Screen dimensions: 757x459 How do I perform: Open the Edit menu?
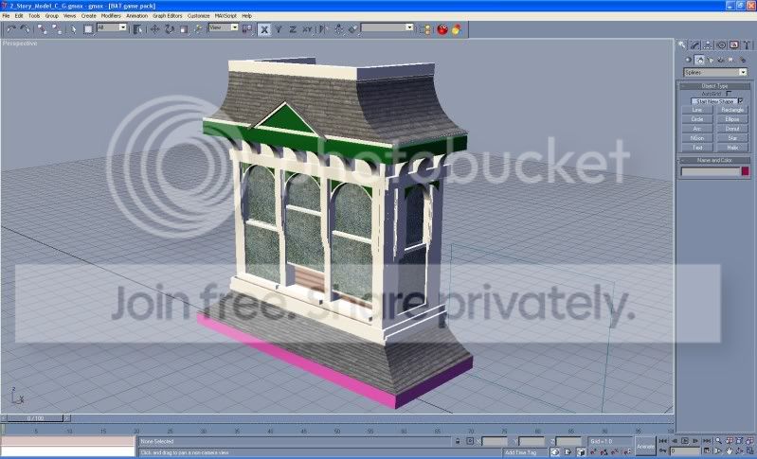[x=19, y=15]
